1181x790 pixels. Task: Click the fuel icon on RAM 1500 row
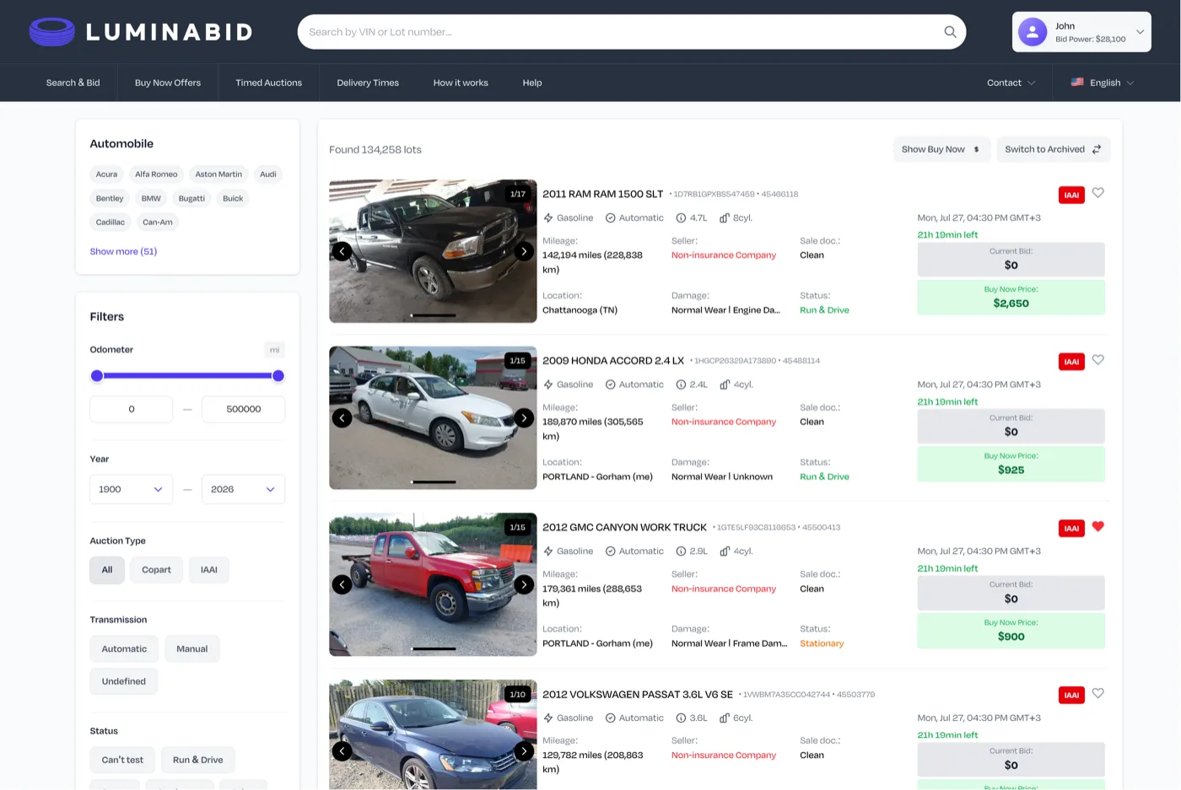pos(548,218)
